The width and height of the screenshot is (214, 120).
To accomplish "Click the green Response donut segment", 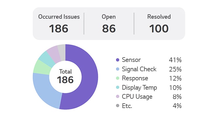I will click(x=39, y=66).
